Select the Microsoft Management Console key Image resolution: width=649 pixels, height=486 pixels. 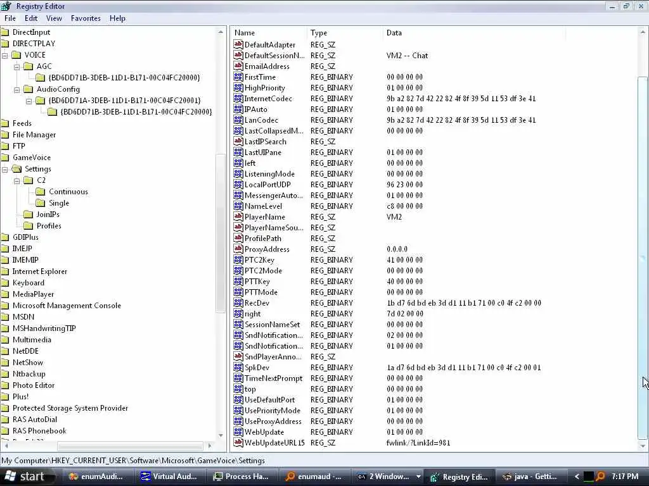point(67,306)
